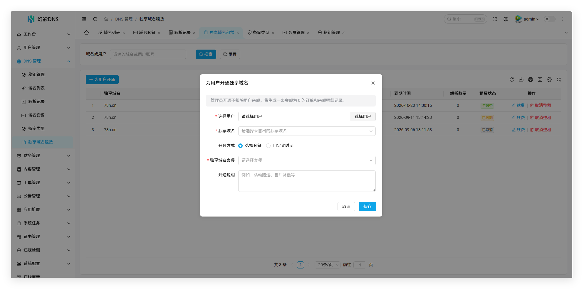Refresh the table with toolbar refresh icon

512,80
